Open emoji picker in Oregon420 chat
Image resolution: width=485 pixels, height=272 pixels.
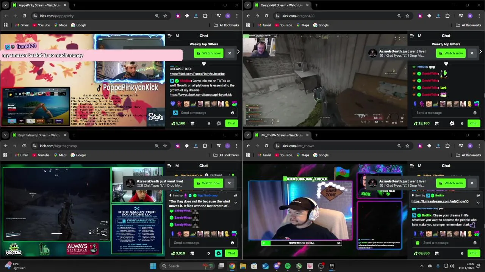[x=475, y=113]
